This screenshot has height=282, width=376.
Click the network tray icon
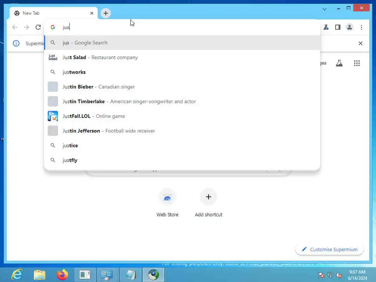[330, 275]
